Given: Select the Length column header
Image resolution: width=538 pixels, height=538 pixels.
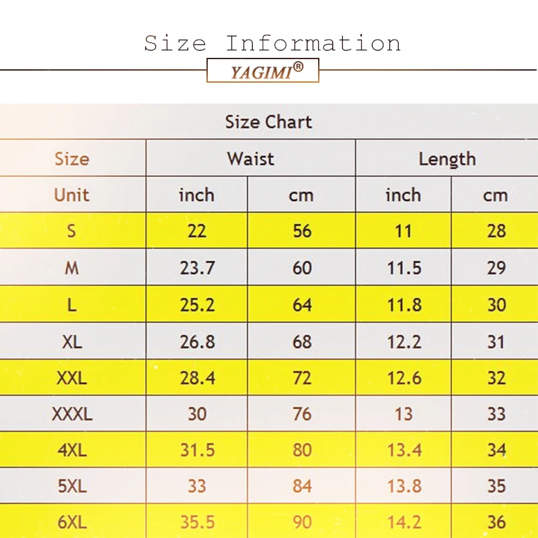Looking at the screenshot, I should (x=447, y=159).
